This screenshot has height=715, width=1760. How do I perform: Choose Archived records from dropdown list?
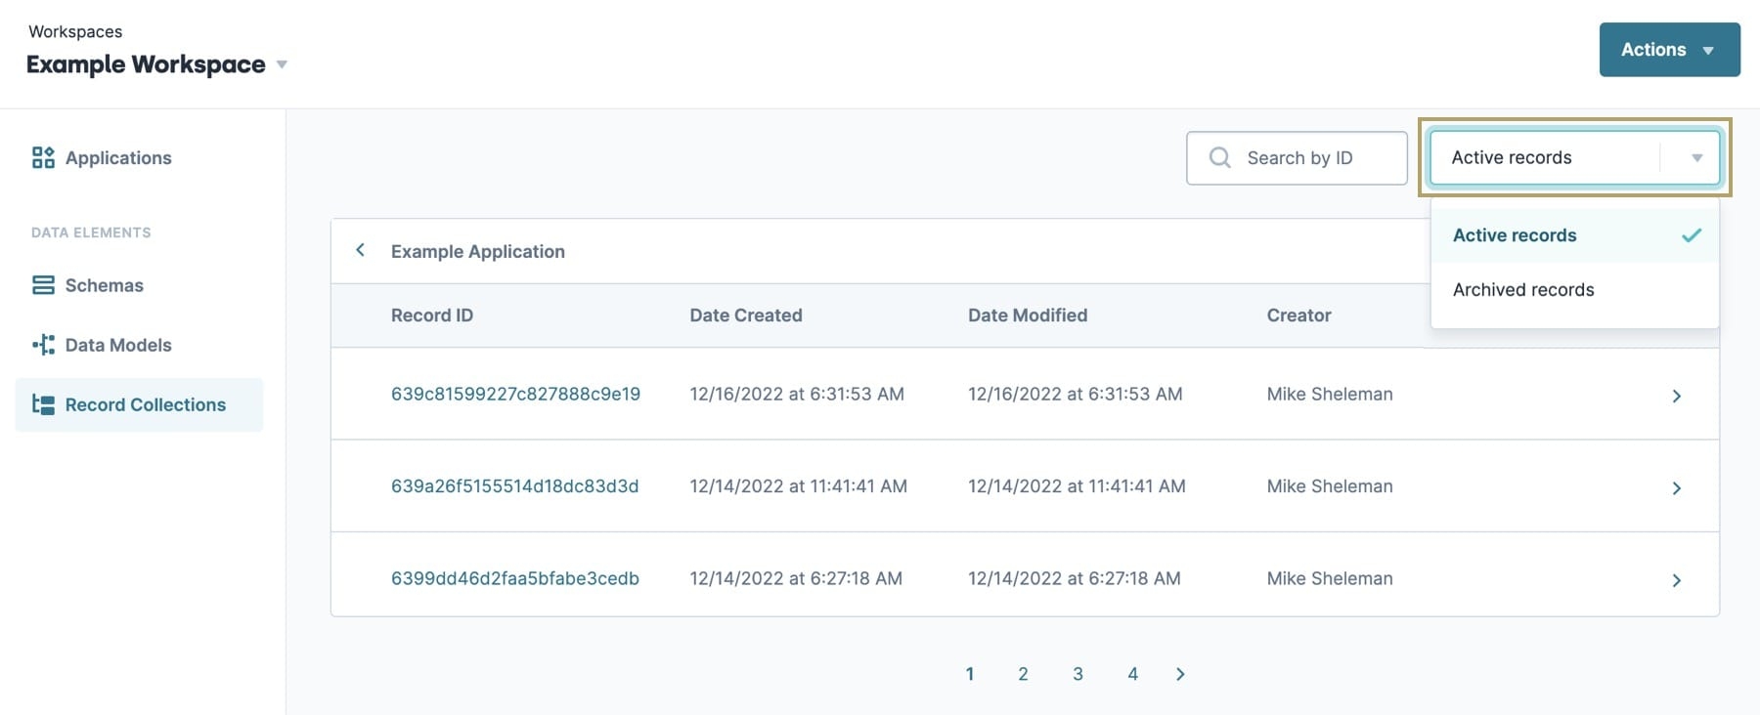[x=1574, y=290]
